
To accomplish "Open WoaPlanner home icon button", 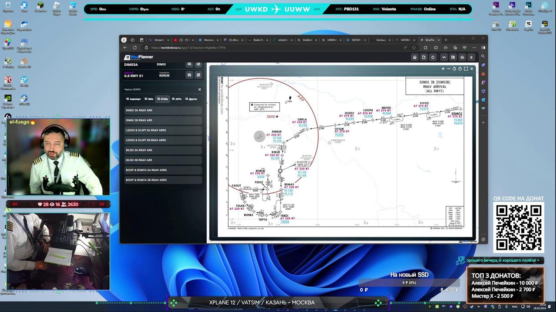I will point(414,57).
